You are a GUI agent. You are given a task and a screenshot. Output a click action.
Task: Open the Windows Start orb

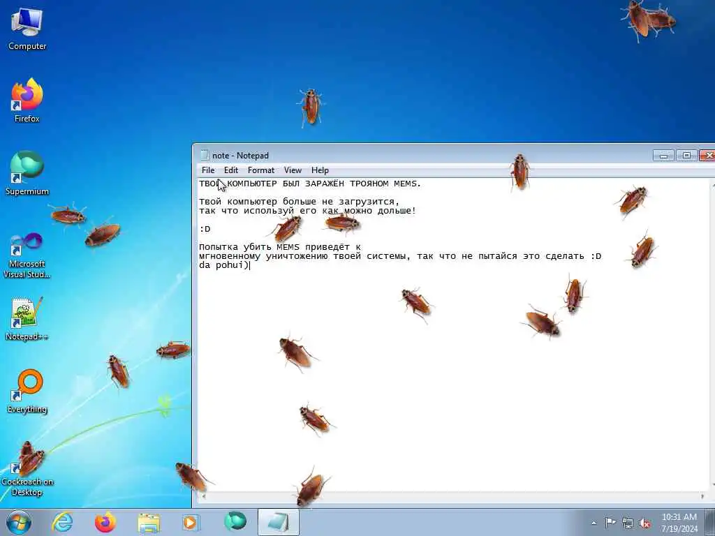(x=19, y=522)
